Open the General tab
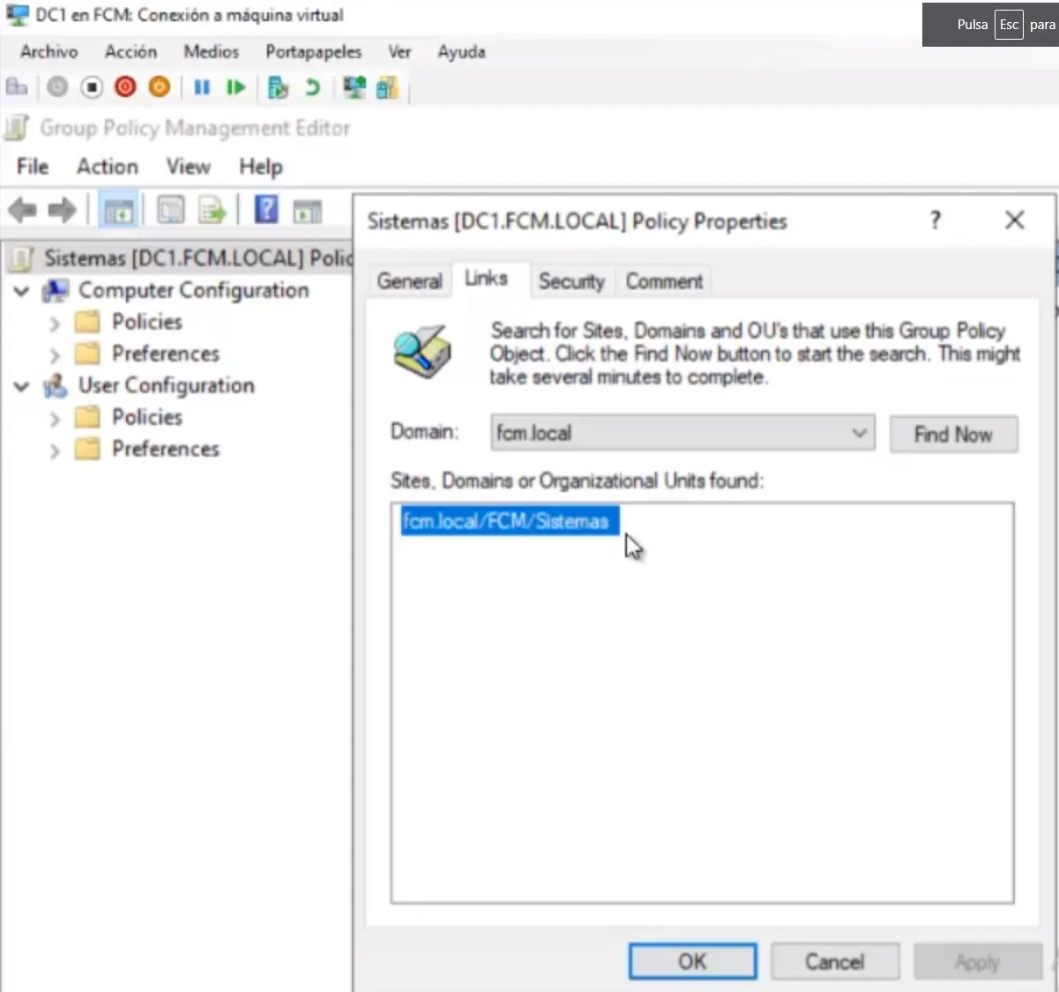The width and height of the screenshot is (1059, 992). pos(409,281)
